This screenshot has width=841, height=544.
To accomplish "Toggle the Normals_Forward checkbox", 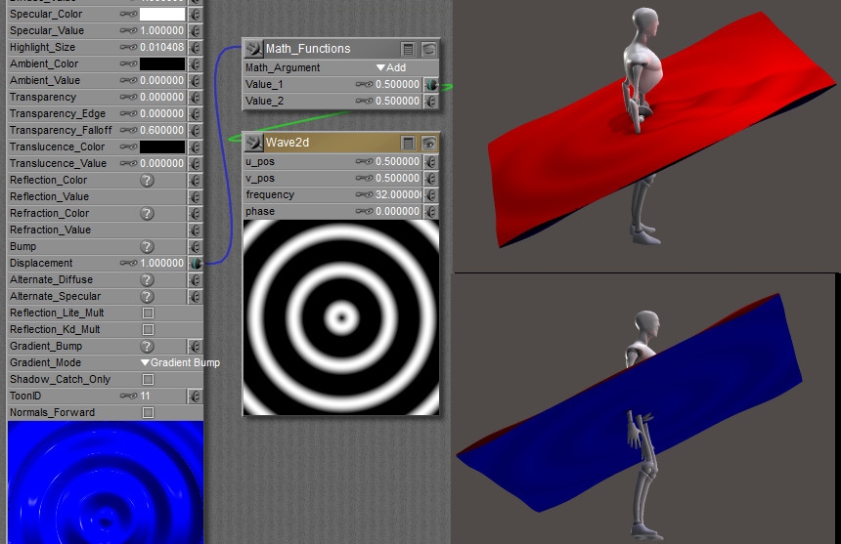I will pos(148,412).
